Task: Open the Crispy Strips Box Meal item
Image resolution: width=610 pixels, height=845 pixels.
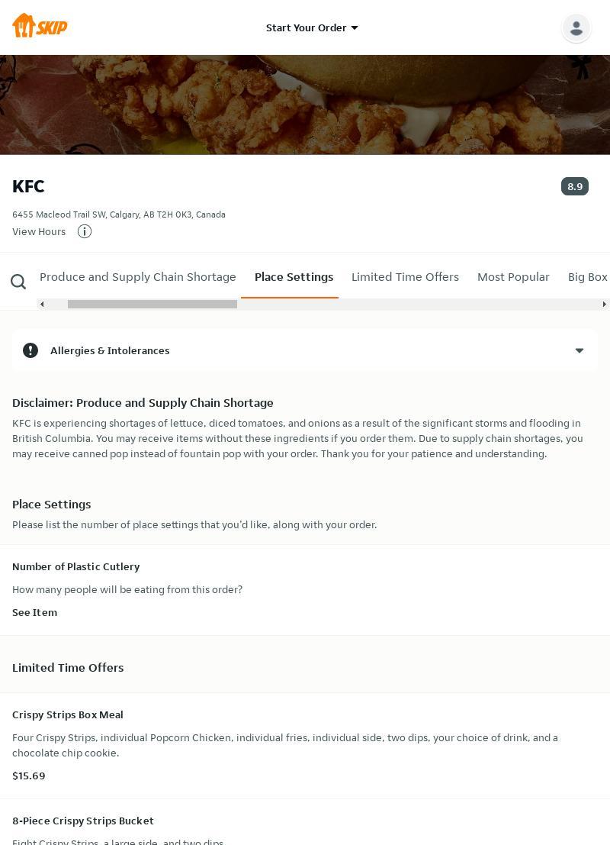Action: [68, 714]
